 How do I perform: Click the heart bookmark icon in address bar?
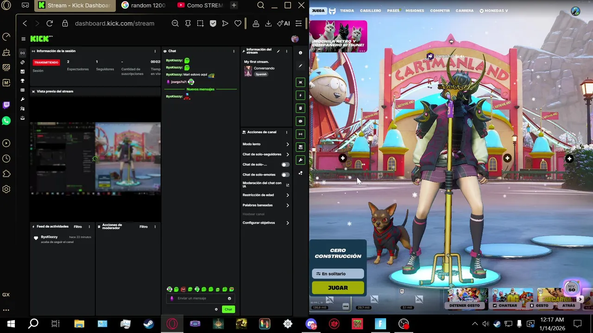238,23
